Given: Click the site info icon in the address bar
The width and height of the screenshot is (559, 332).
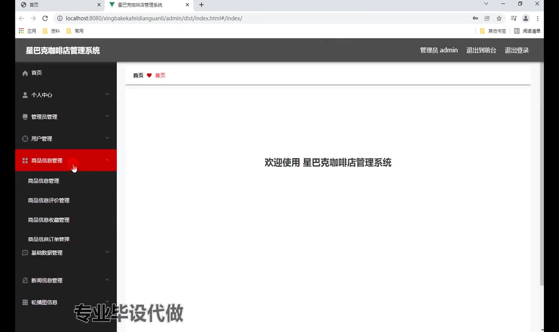Looking at the screenshot, I should [60, 18].
